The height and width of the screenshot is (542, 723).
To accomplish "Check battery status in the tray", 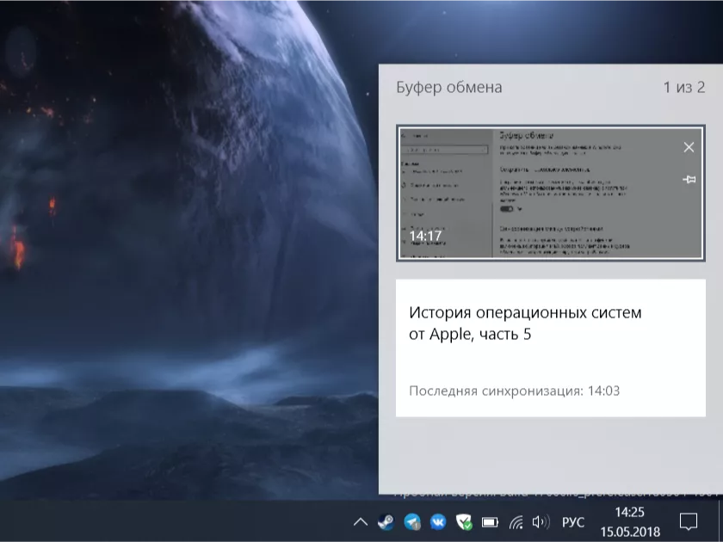I will pos(490,521).
